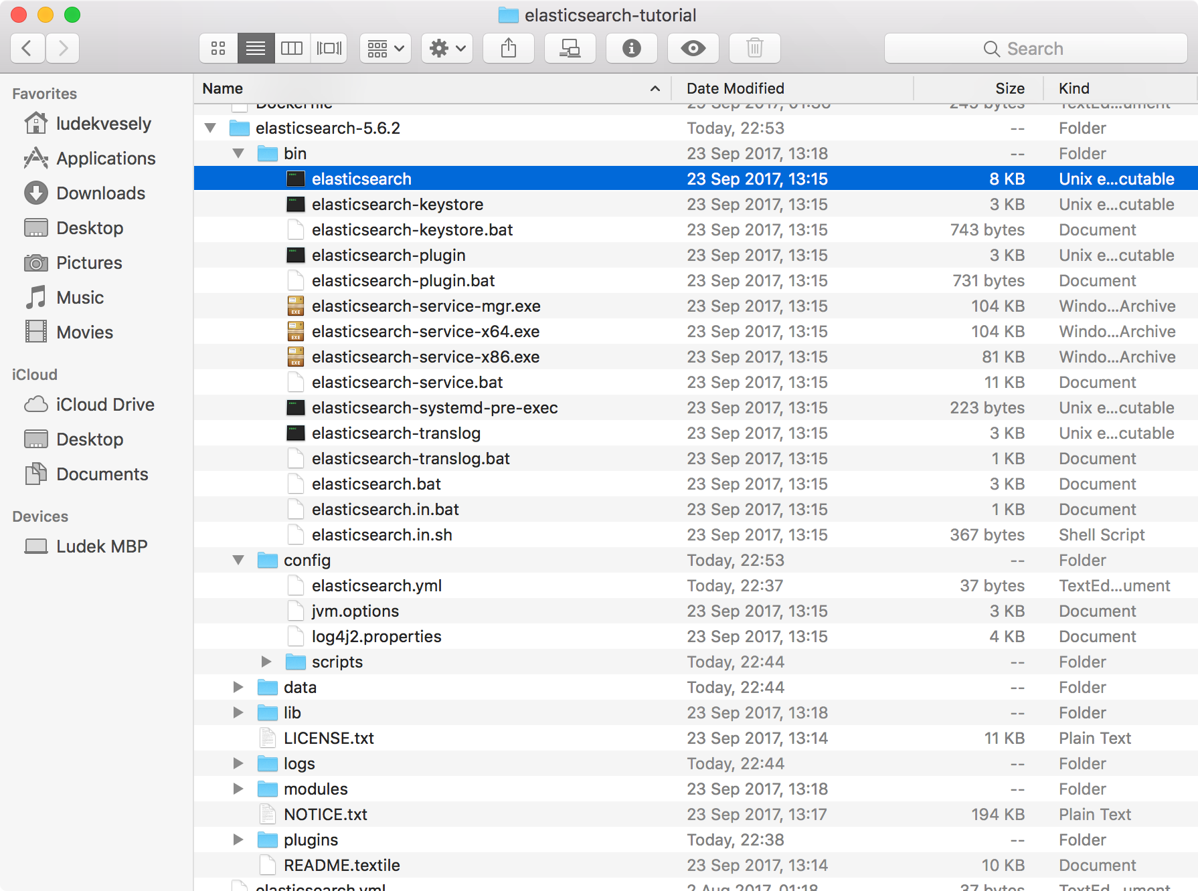1198x891 pixels.
Task: Go back with the left arrow button
Action: click(27, 48)
